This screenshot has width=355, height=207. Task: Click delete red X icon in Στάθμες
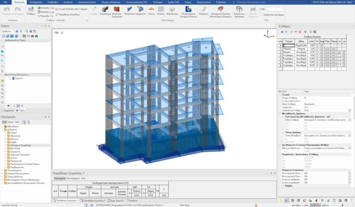[x=300, y=32]
